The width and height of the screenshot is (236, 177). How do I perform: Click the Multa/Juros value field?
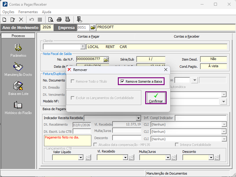click(127, 131)
